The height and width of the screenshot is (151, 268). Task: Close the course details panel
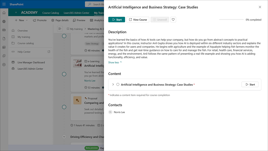click(260, 7)
